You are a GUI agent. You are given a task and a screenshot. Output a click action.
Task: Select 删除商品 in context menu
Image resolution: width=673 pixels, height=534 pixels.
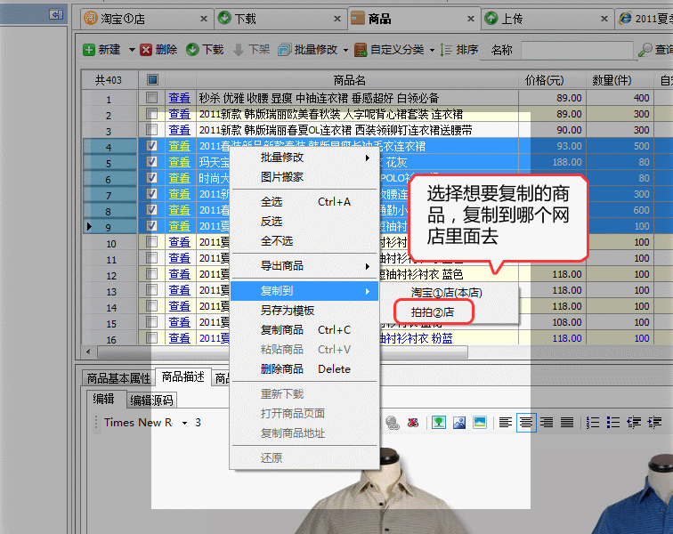[x=304, y=369]
